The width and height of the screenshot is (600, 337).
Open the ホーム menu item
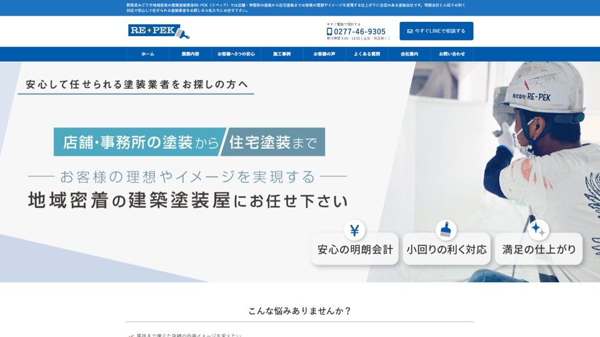pyautogui.click(x=147, y=54)
